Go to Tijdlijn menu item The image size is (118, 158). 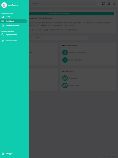[14, 17]
